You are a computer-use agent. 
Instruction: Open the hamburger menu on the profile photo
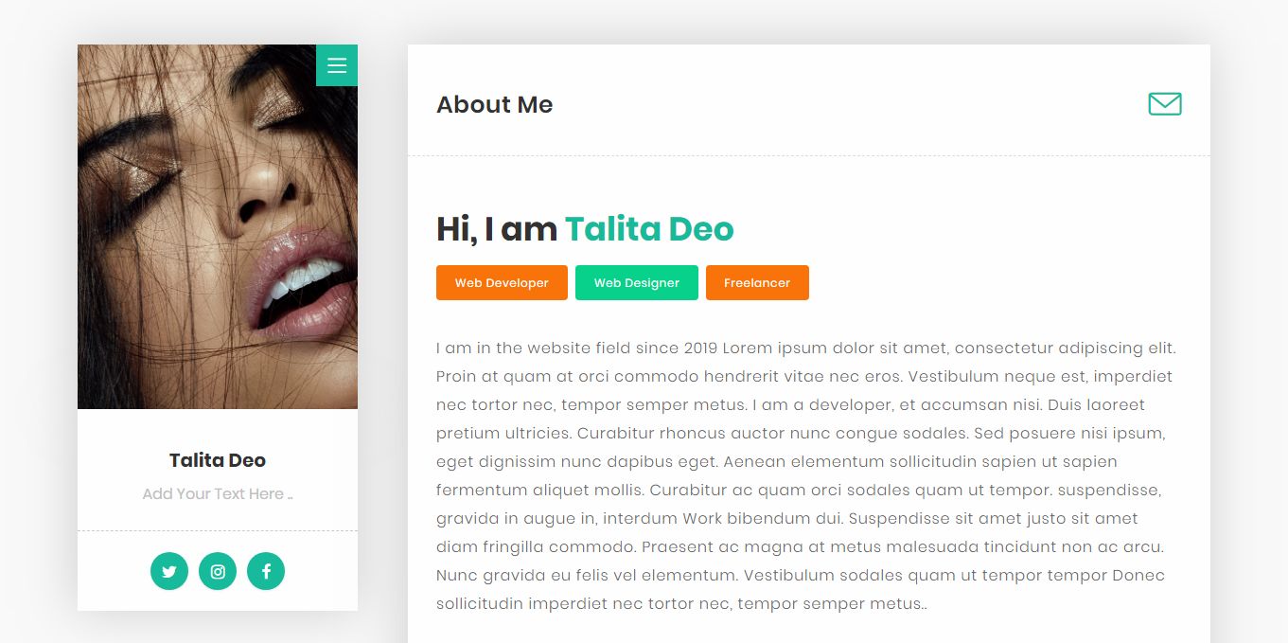(337, 65)
